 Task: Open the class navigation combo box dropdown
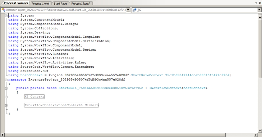click(128, 10)
